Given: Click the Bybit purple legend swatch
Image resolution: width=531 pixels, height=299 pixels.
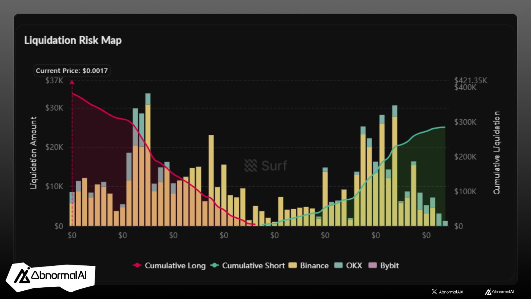Looking at the screenshot, I should pyautogui.click(x=373, y=265).
